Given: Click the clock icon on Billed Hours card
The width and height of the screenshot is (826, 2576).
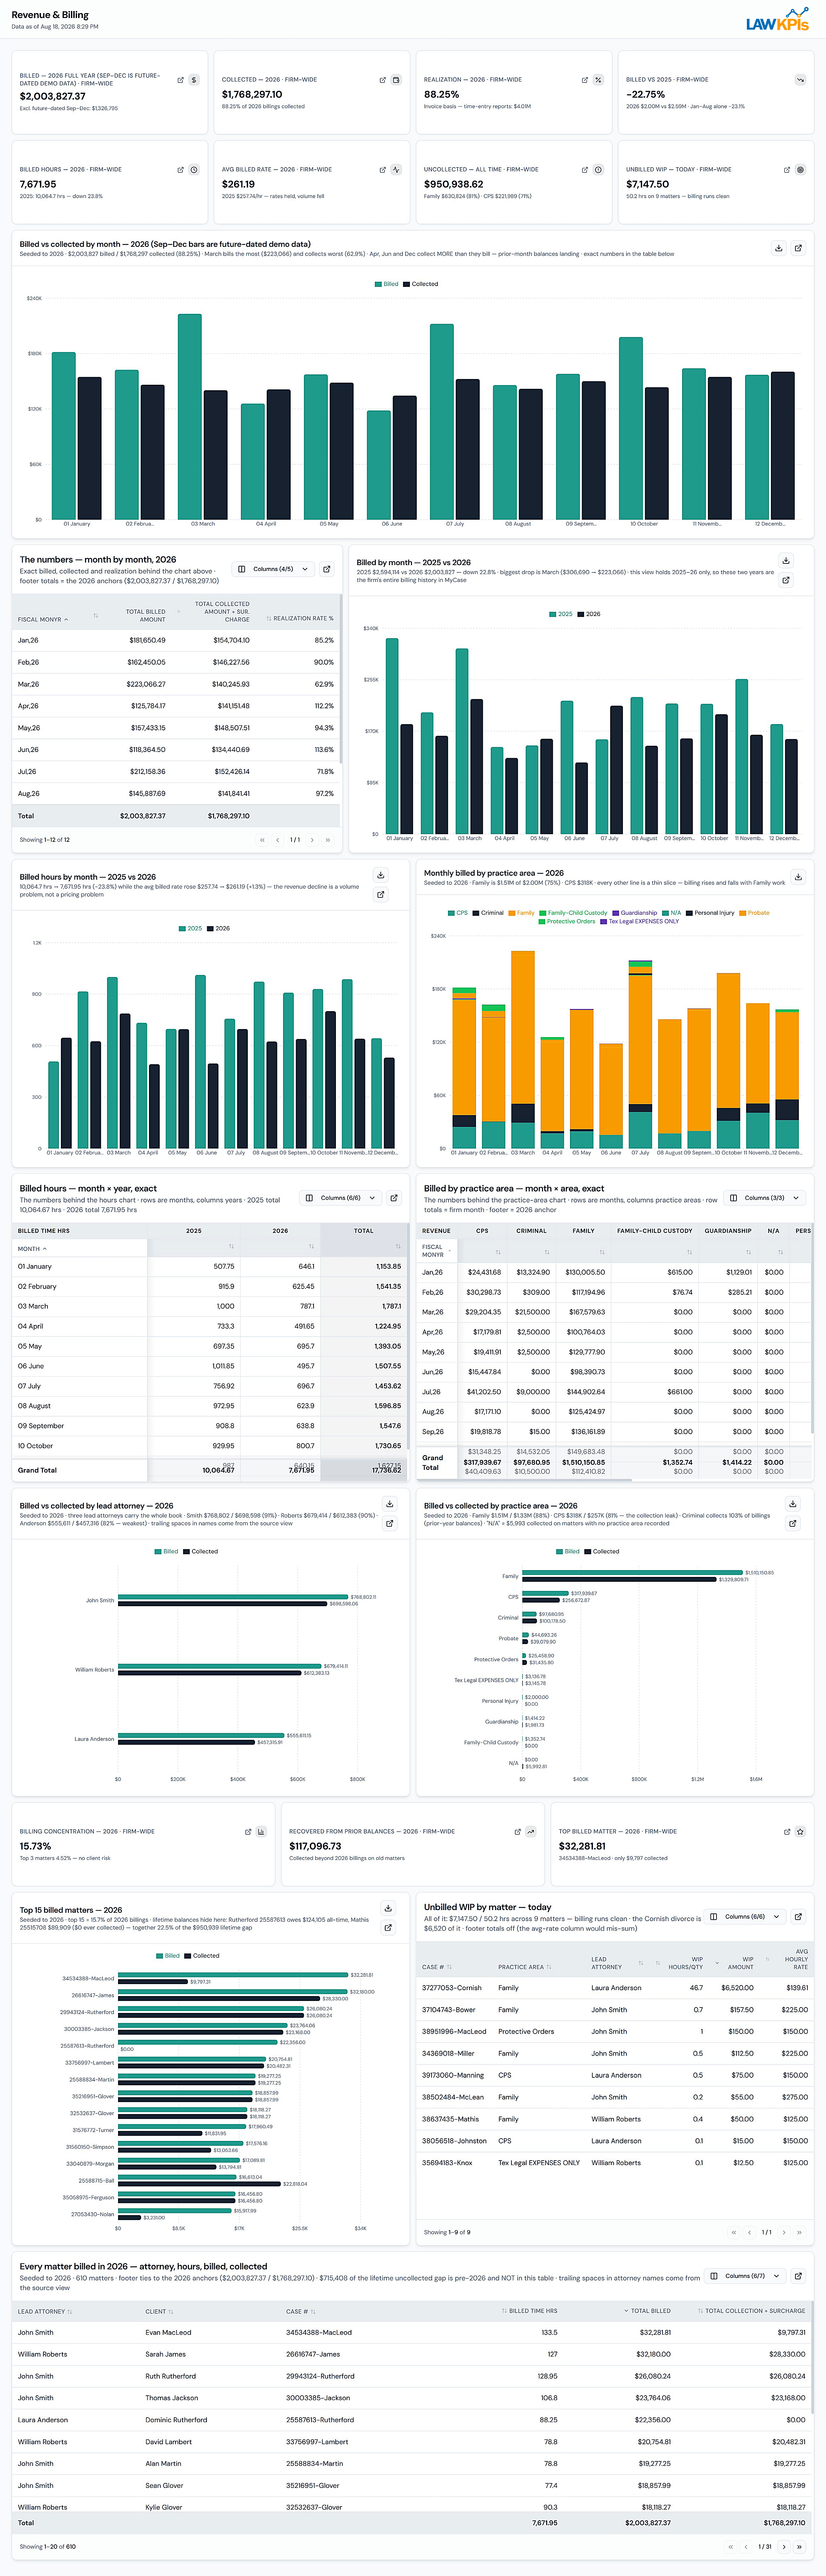Looking at the screenshot, I should 194,170.
